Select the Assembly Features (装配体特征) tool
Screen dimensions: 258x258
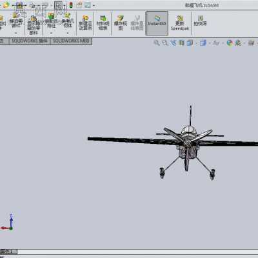[51, 21]
